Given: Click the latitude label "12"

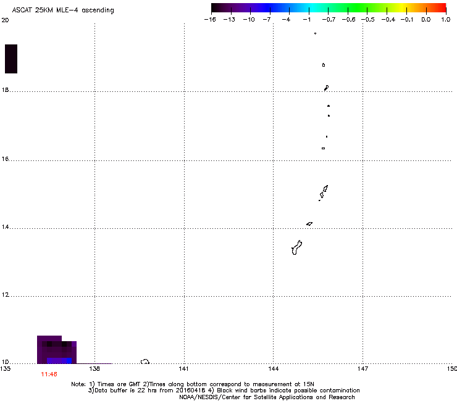Looking at the screenshot, I should tap(5, 295).
